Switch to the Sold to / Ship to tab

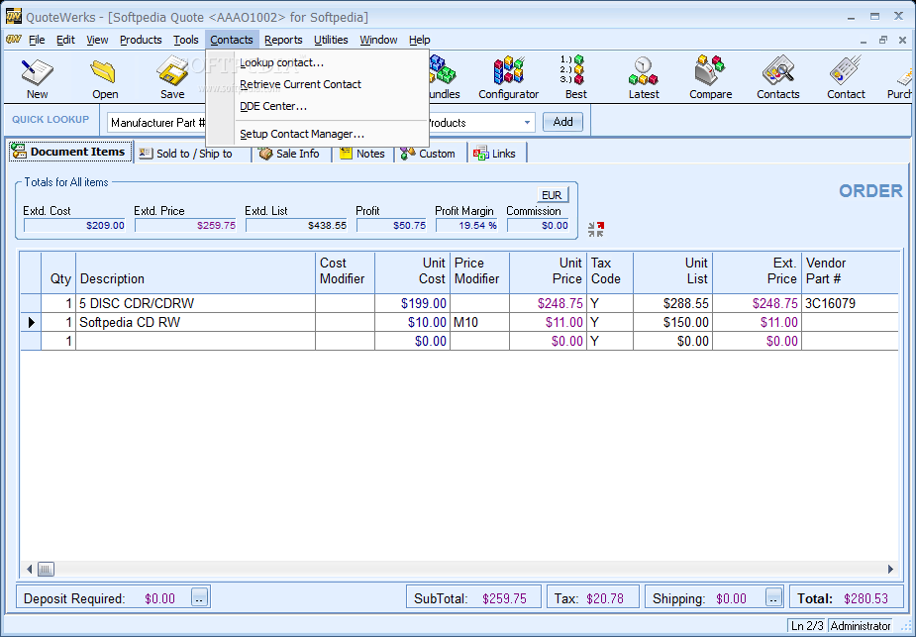[x=193, y=154]
